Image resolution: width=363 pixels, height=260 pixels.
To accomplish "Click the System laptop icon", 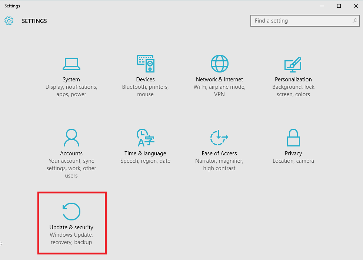I will coord(71,64).
